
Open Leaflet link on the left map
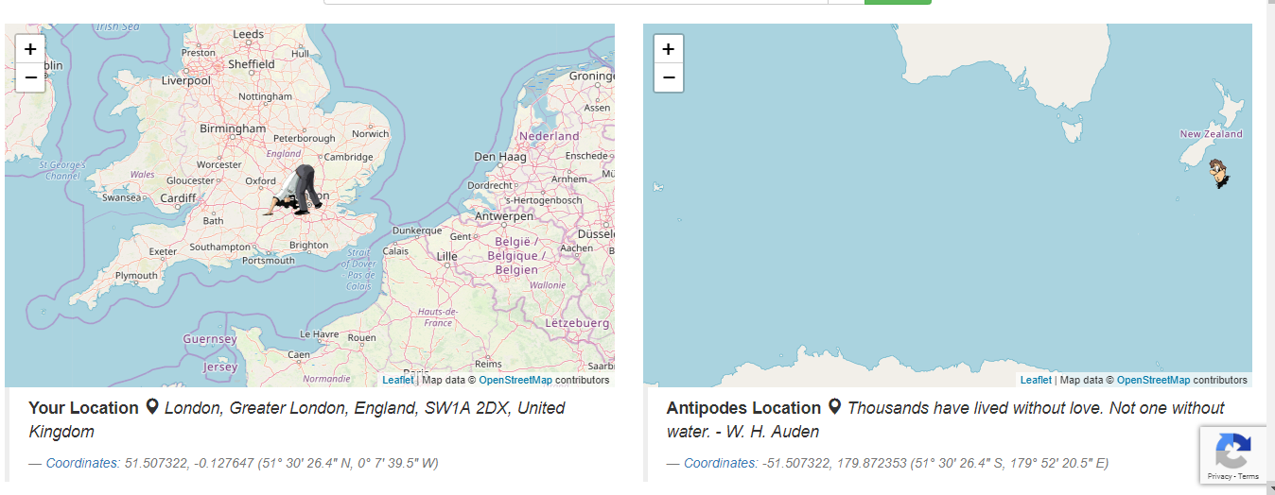(x=397, y=380)
